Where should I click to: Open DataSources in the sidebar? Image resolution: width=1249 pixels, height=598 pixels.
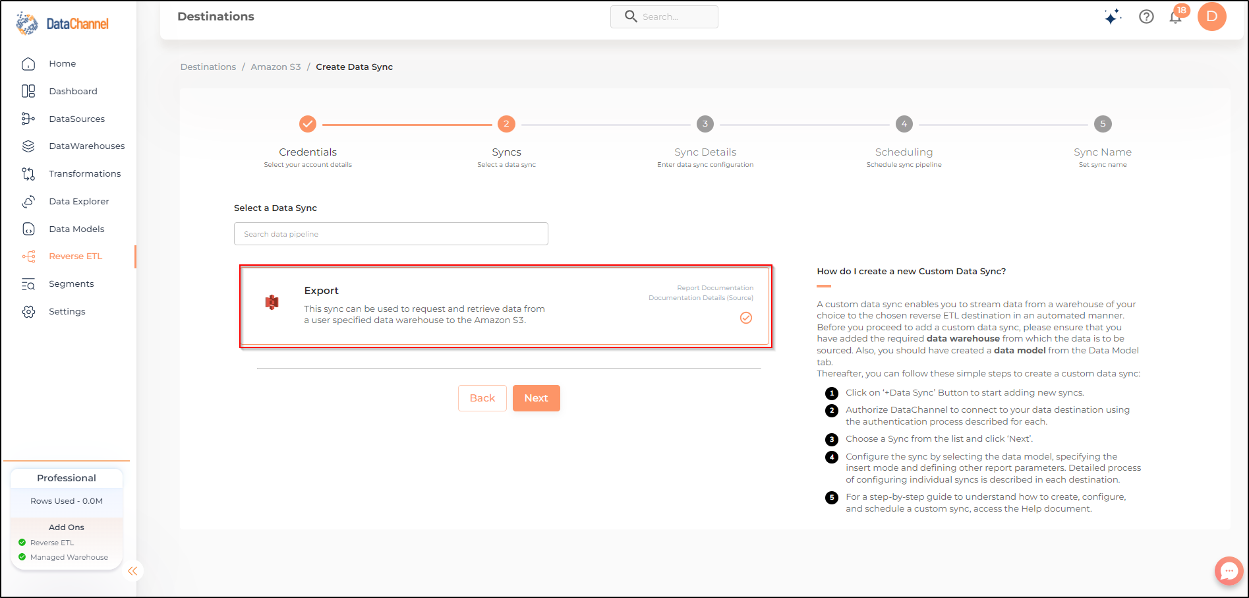coord(77,119)
